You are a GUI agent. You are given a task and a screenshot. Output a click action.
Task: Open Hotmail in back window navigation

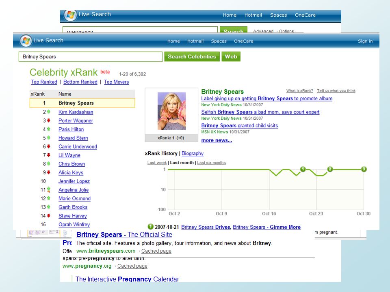coord(253,15)
